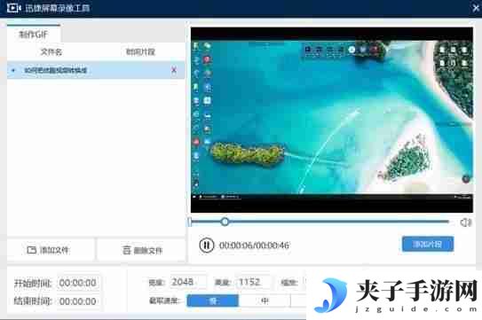Select the 中 capture speed option
482x320 pixels.
(265, 300)
